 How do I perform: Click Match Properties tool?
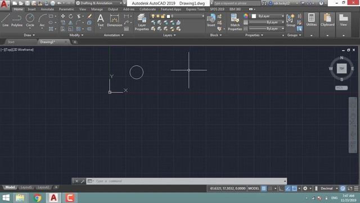click(235, 22)
